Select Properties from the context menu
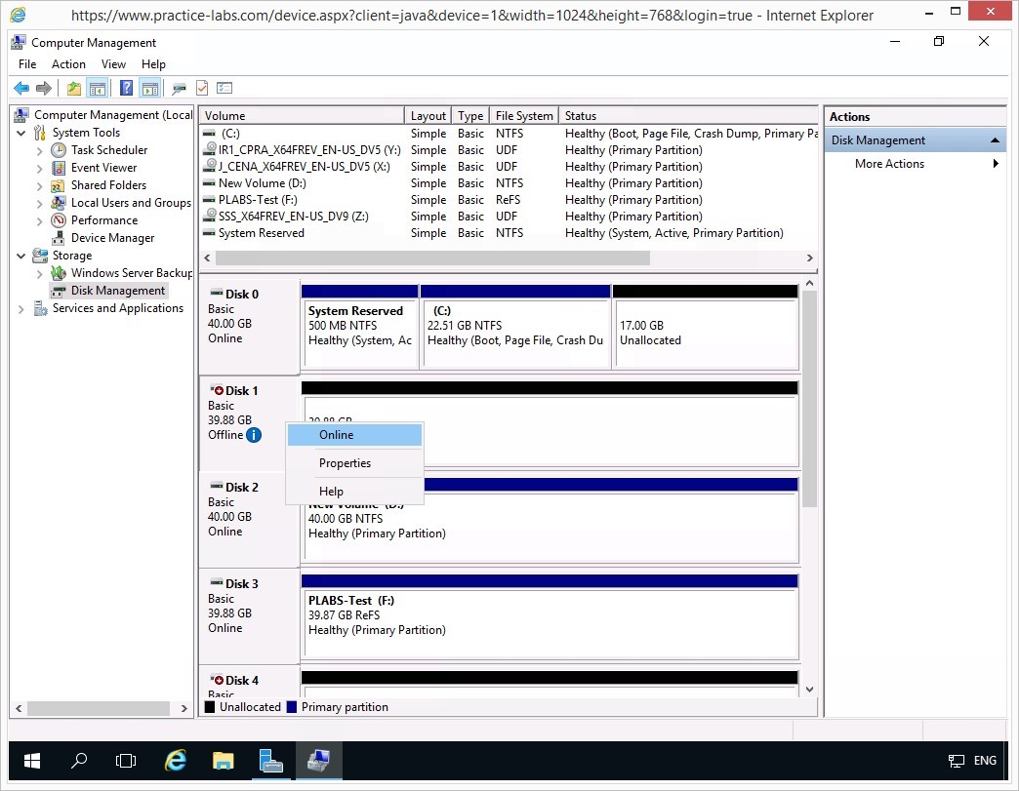 [x=345, y=463]
